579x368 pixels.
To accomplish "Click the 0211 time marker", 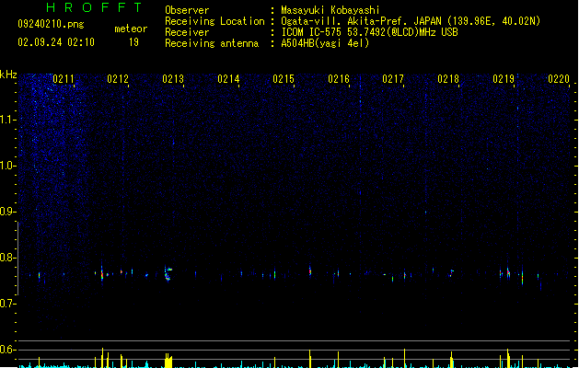I will pos(64,79).
